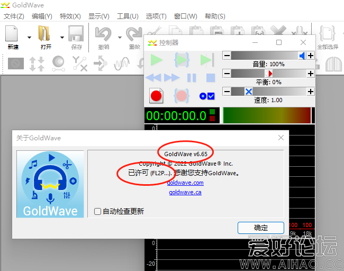Screen dimensions: 344x271
Task: Click the green-to-red level meter
Action: [x=267, y=115]
